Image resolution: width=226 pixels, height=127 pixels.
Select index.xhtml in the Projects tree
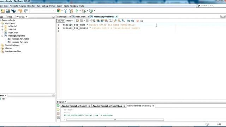tap(13, 33)
